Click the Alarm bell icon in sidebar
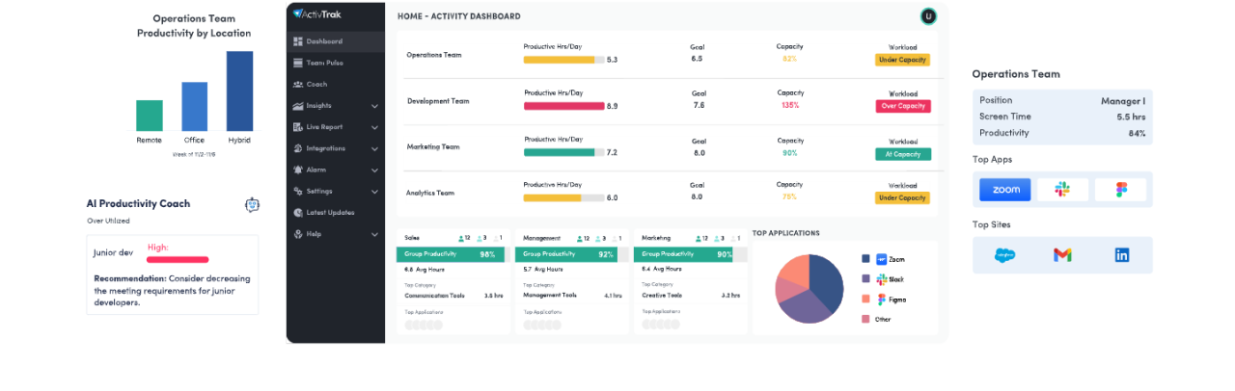The width and height of the screenshot is (1235, 391). pos(298,169)
